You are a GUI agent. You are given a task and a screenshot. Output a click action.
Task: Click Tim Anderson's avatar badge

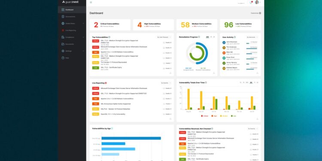224,48
